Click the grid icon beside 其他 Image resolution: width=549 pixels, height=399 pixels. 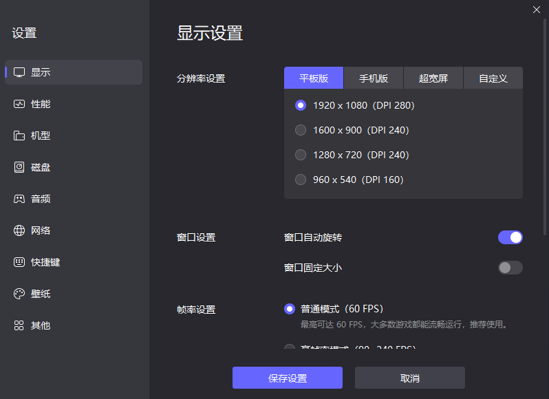pos(19,325)
